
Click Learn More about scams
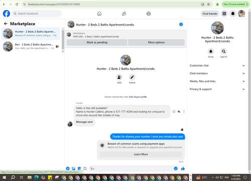click(141, 154)
